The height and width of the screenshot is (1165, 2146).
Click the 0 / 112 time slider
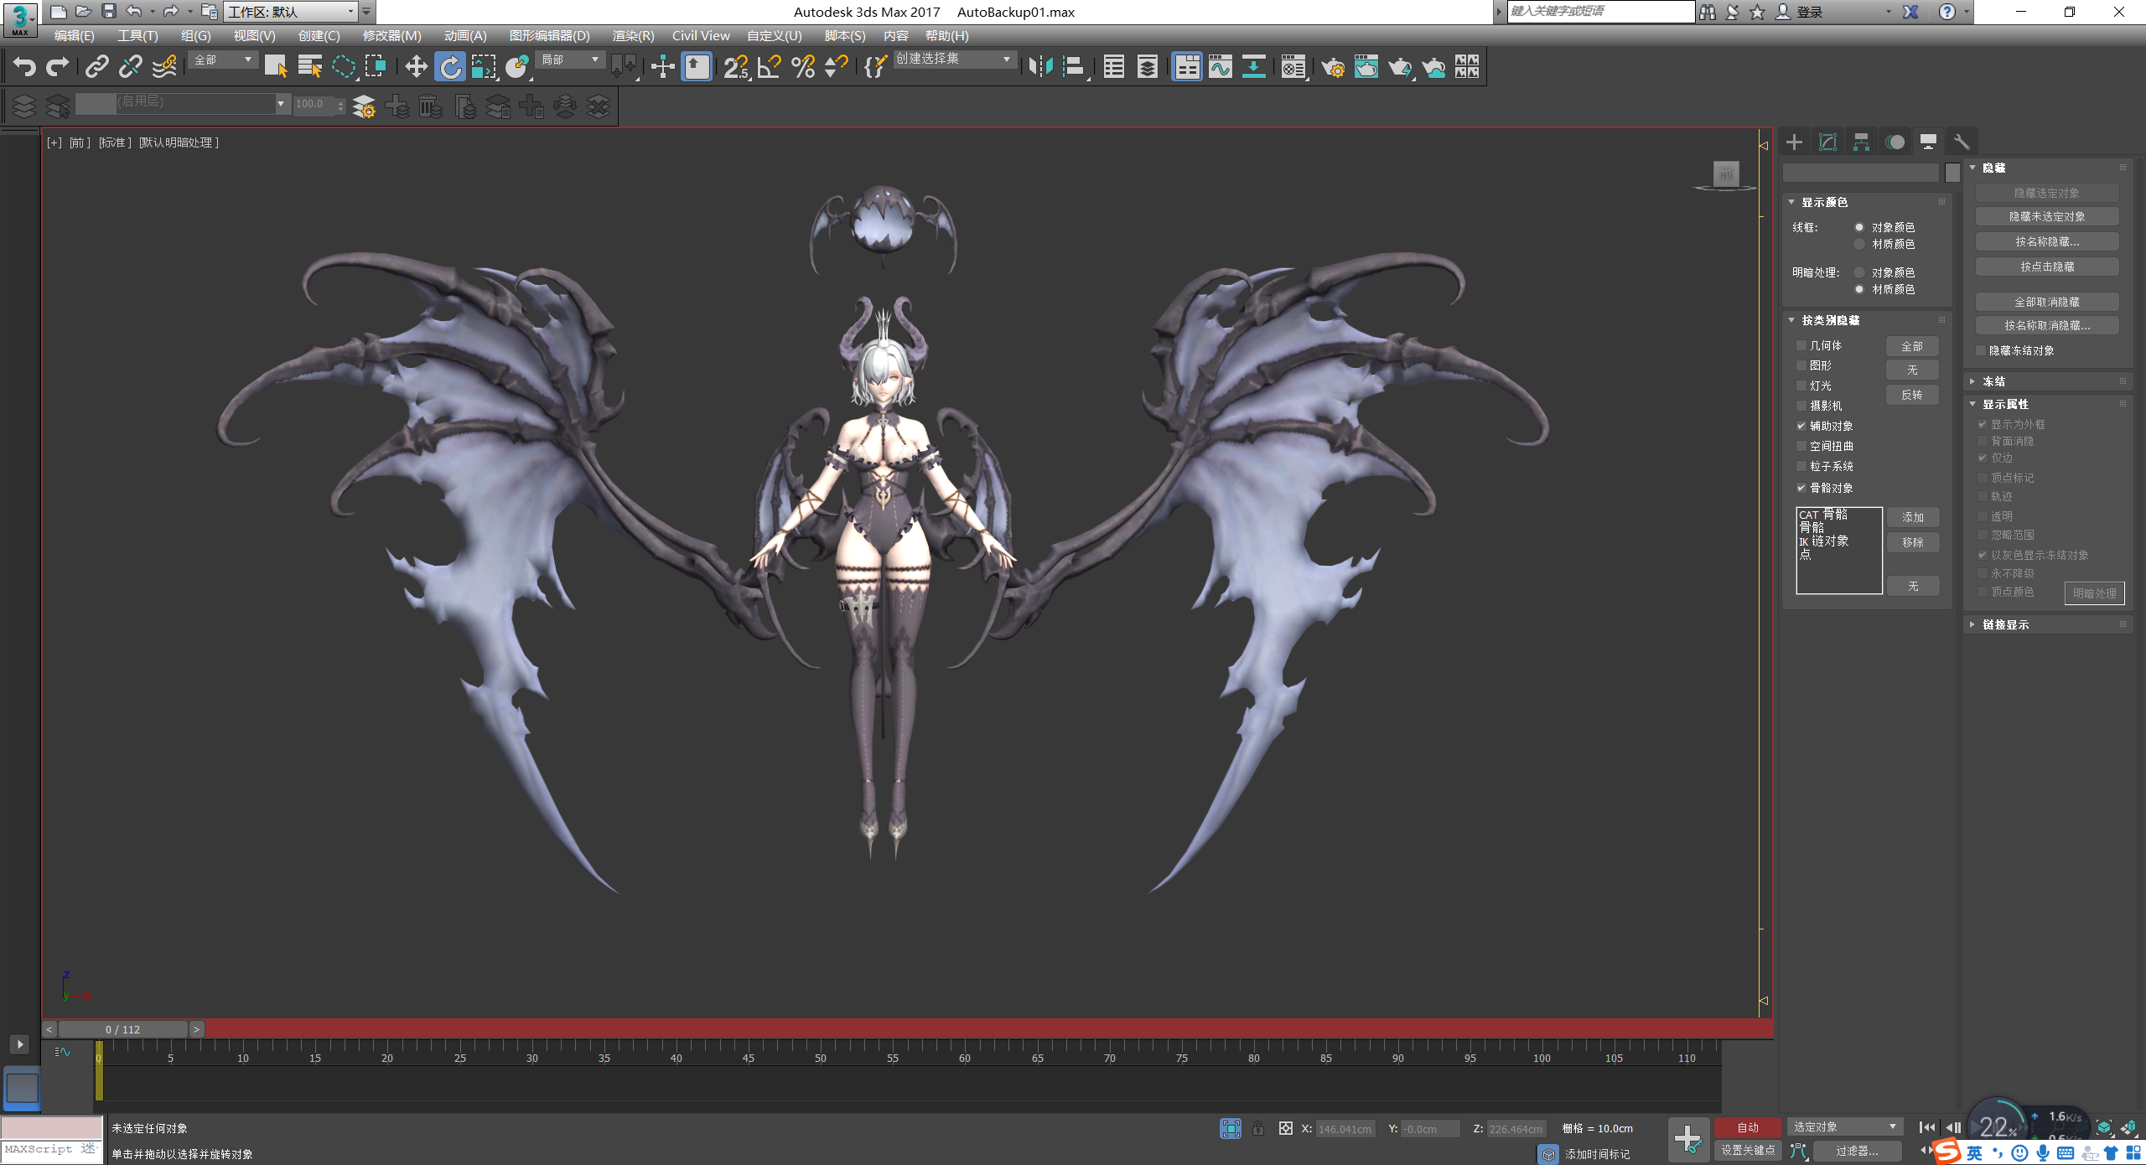click(x=122, y=1029)
